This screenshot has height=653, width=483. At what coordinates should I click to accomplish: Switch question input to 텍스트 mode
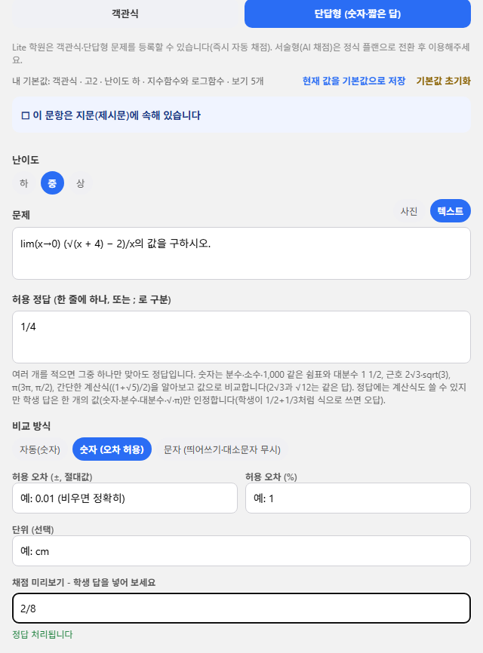[450, 211]
